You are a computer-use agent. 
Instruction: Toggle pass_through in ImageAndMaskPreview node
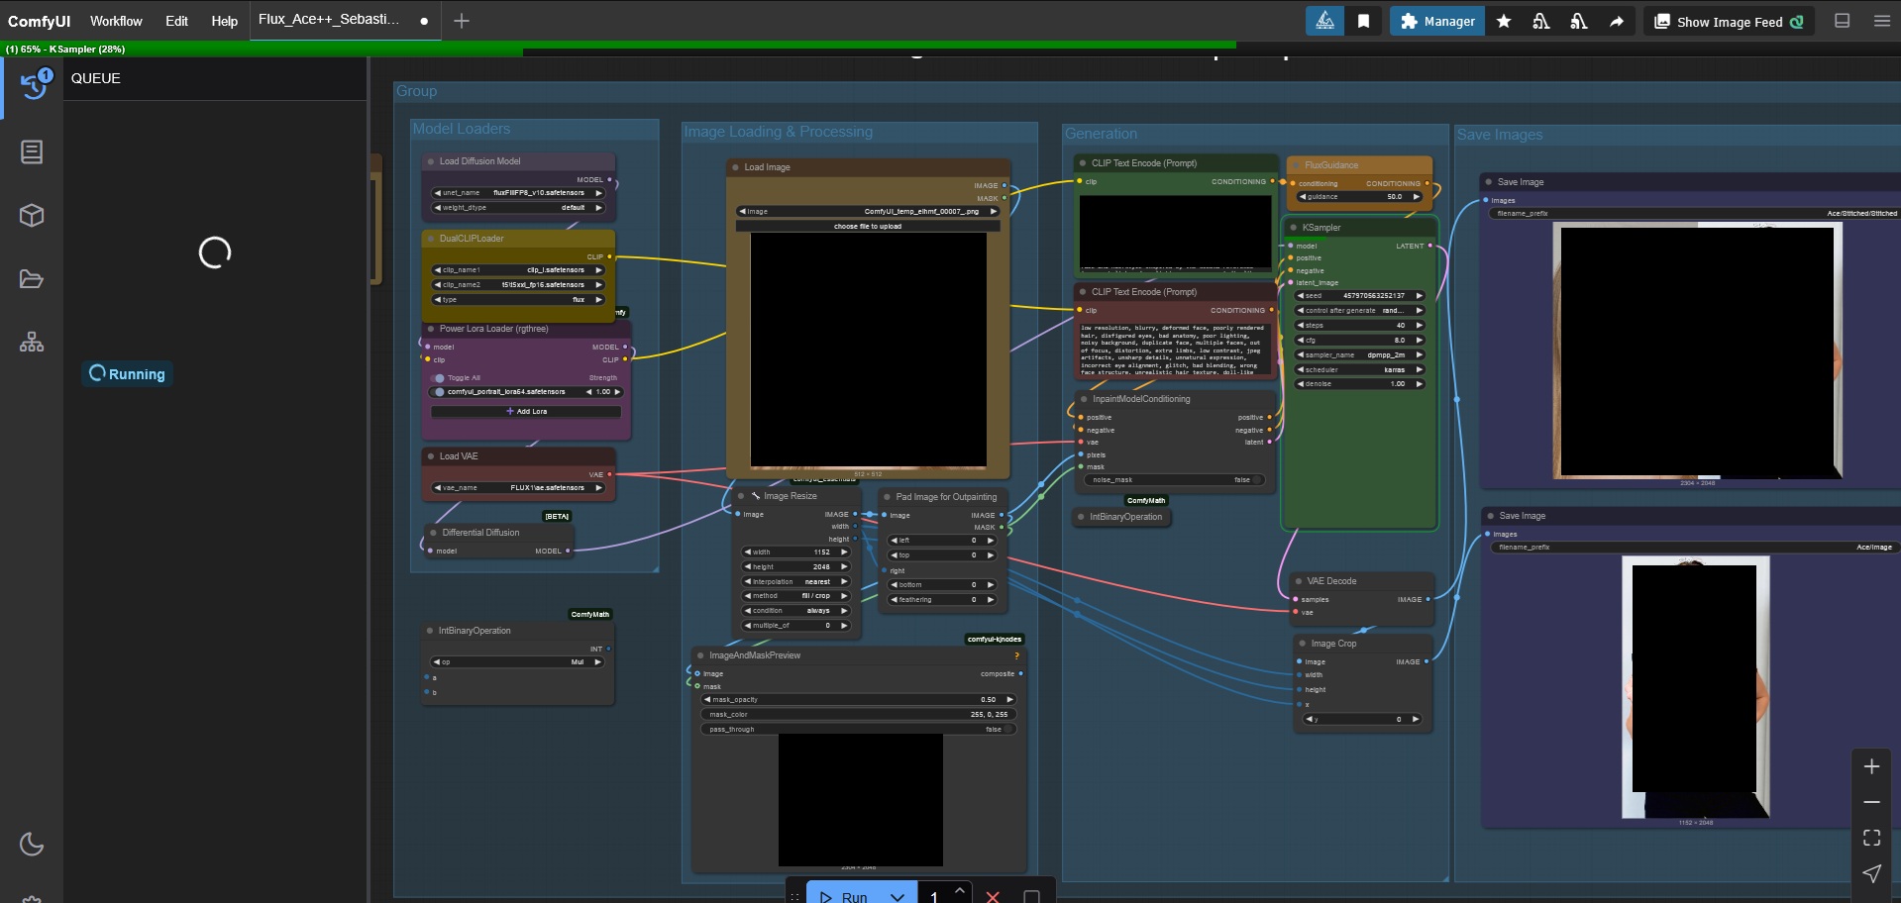click(x=1008, y=729)
